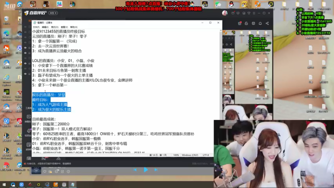This screenshot has height=188, width=334.
Task: Click Windows (CRLF) in Notepad status bar
Action: coord(190,155)
